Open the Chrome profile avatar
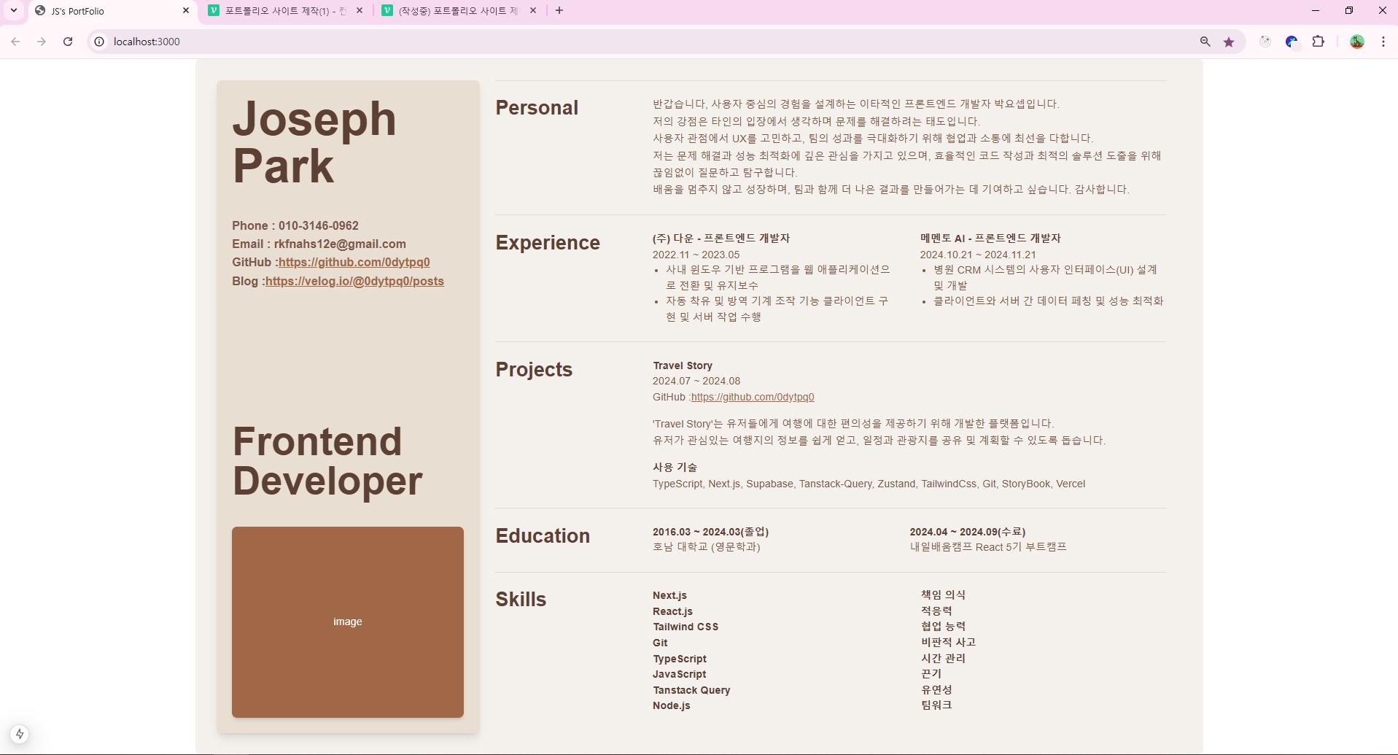1398x755 pixels. [1357, 42]
